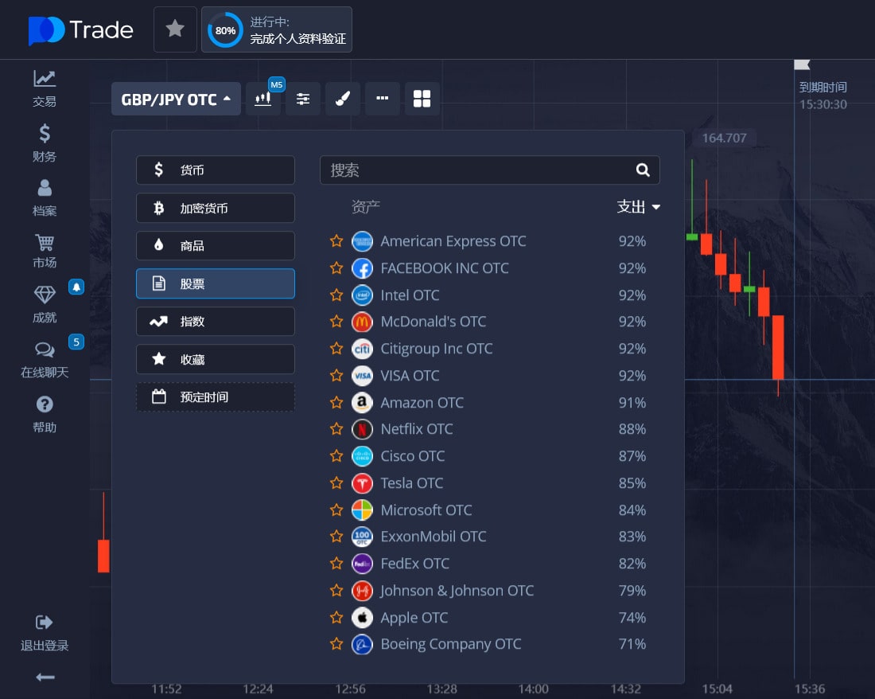The height and width of the screenshot is (699, 875).
Task: Click the search magnifier icon
Action: [x=643, y=170]
